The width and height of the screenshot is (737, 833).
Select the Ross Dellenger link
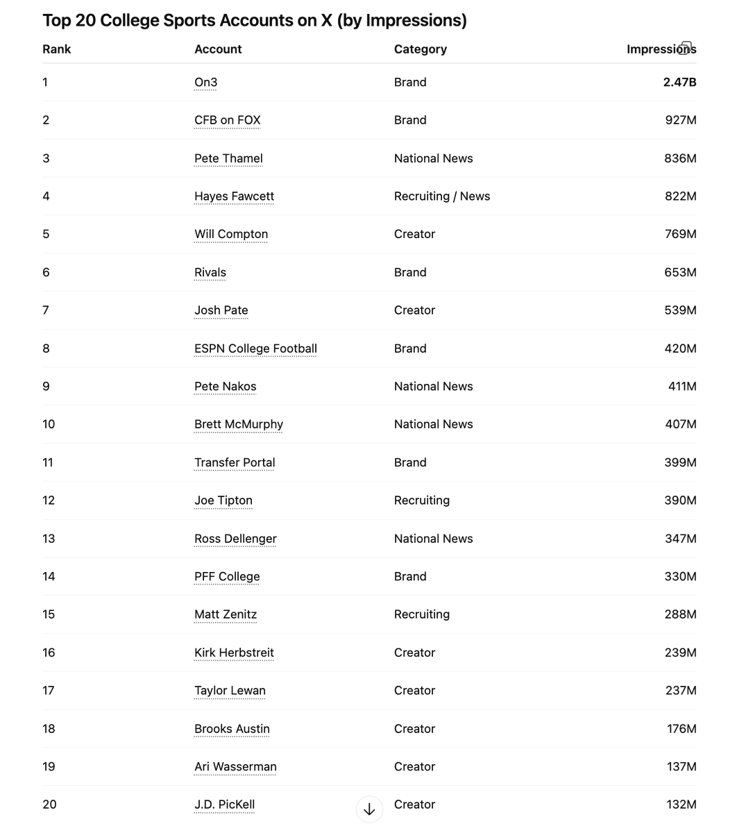point(235,539)
